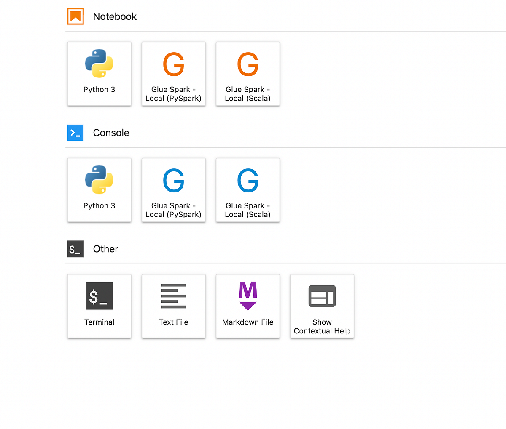The width and height of the screenshot is (506, 429).
Task: Open a new Python 3 notebook
Action: (99, 74)
